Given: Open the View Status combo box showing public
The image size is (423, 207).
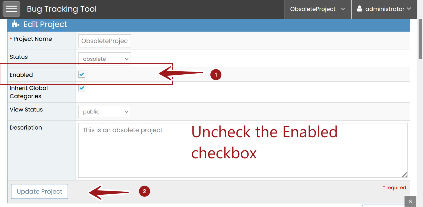Looking at the screenshot, I should coord(104,111).
